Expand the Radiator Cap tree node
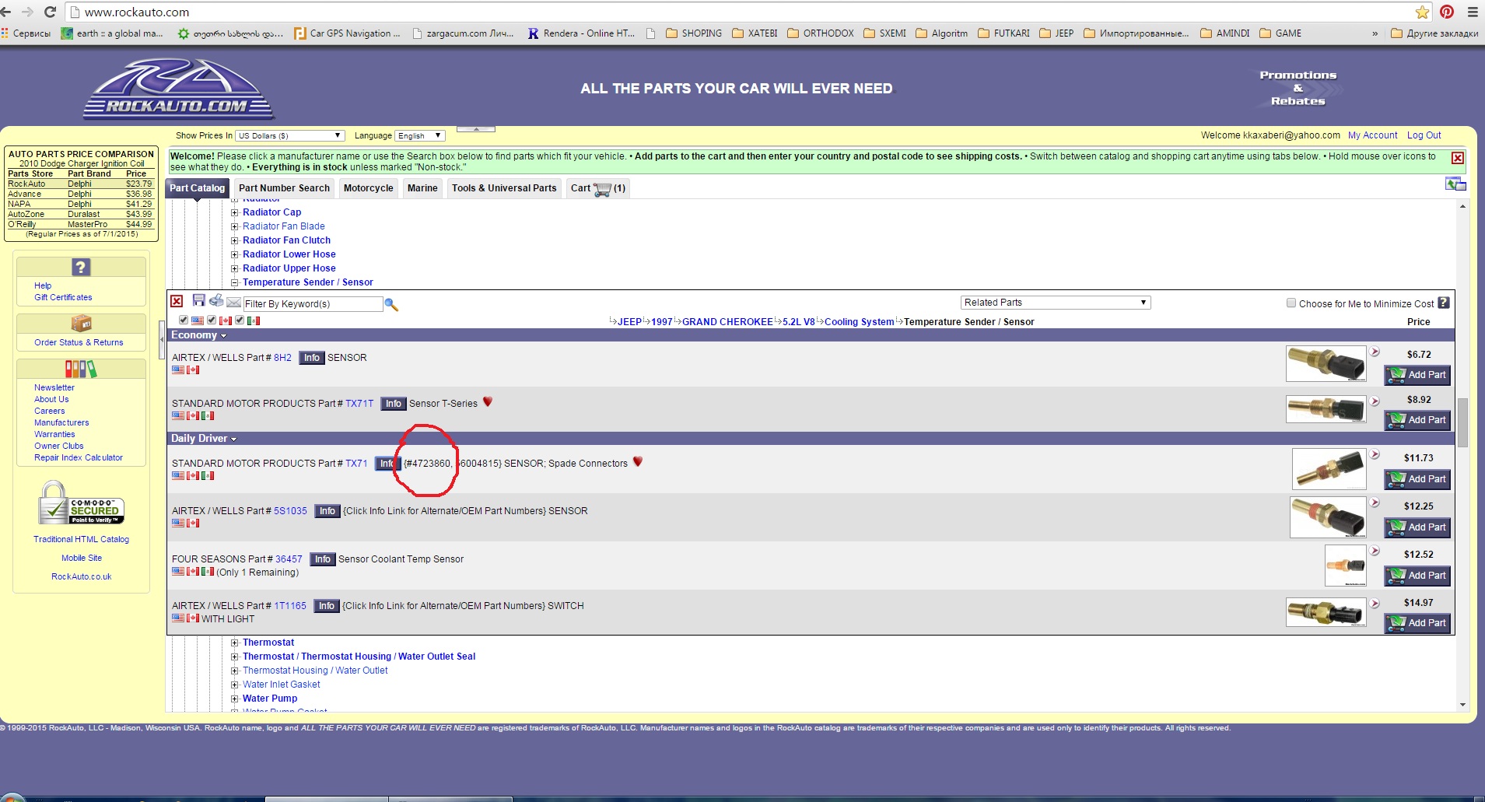Viewport: 1485px width, 802px height. point(235,212)
